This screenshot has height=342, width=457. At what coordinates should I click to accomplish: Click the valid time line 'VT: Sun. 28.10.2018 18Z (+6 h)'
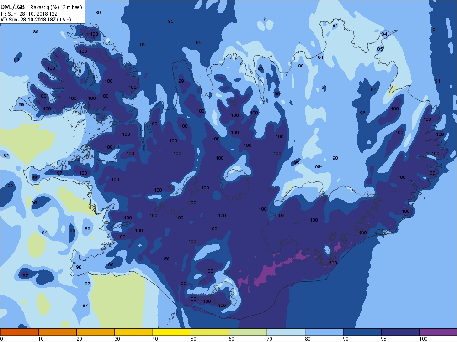[x=36, y=20]
